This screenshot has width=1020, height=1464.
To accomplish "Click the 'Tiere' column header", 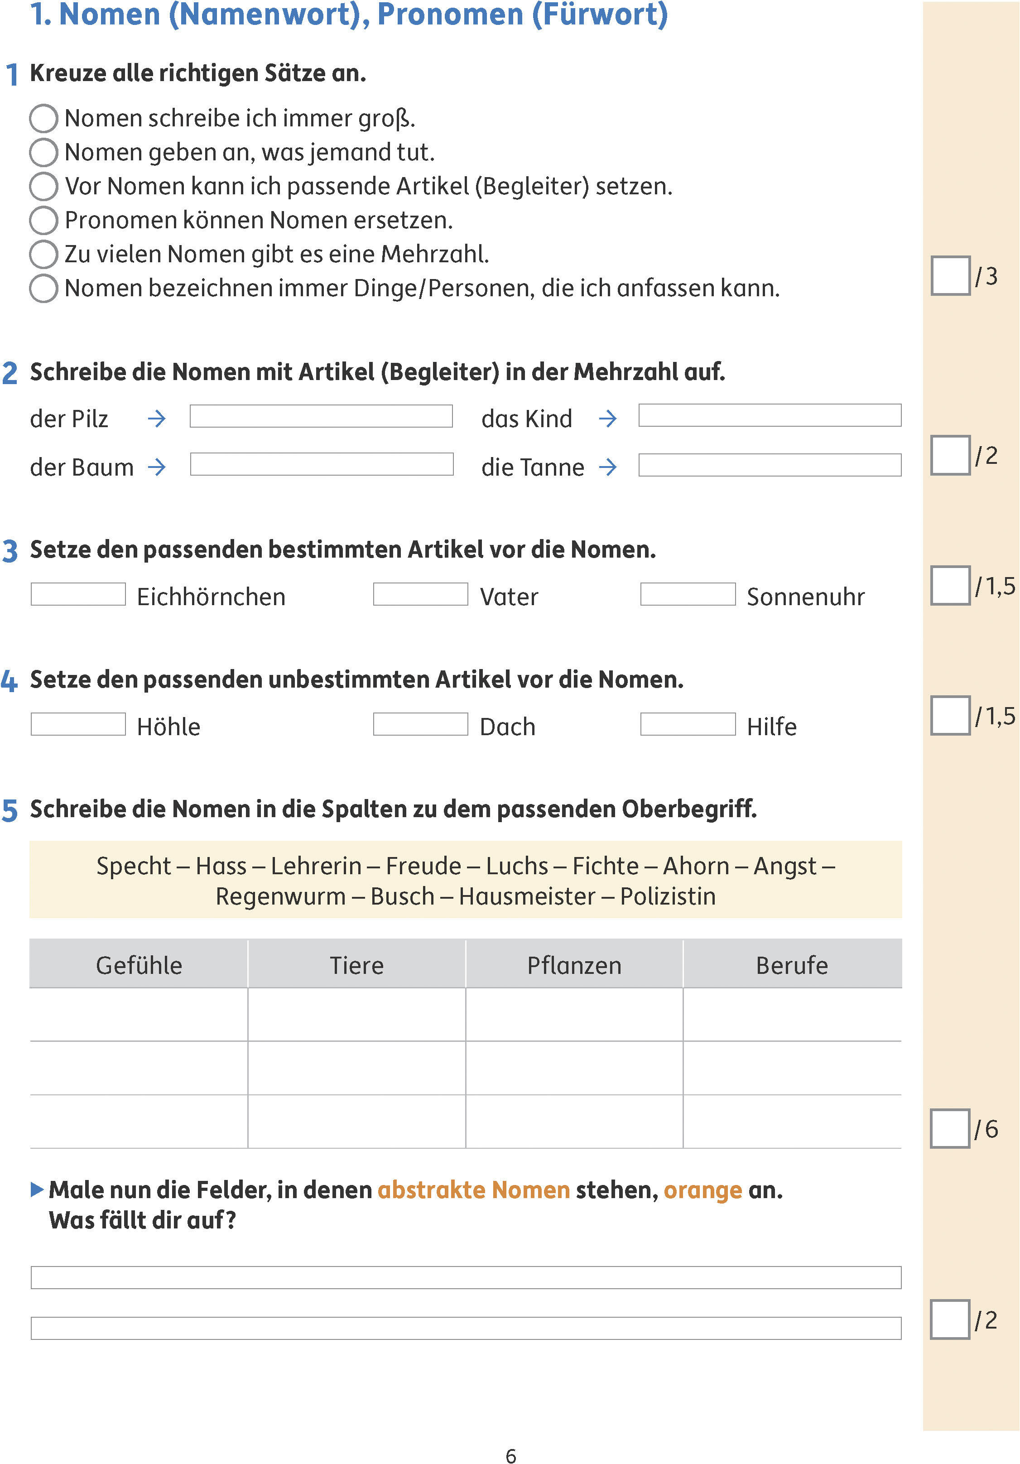I will click(357, 964).
